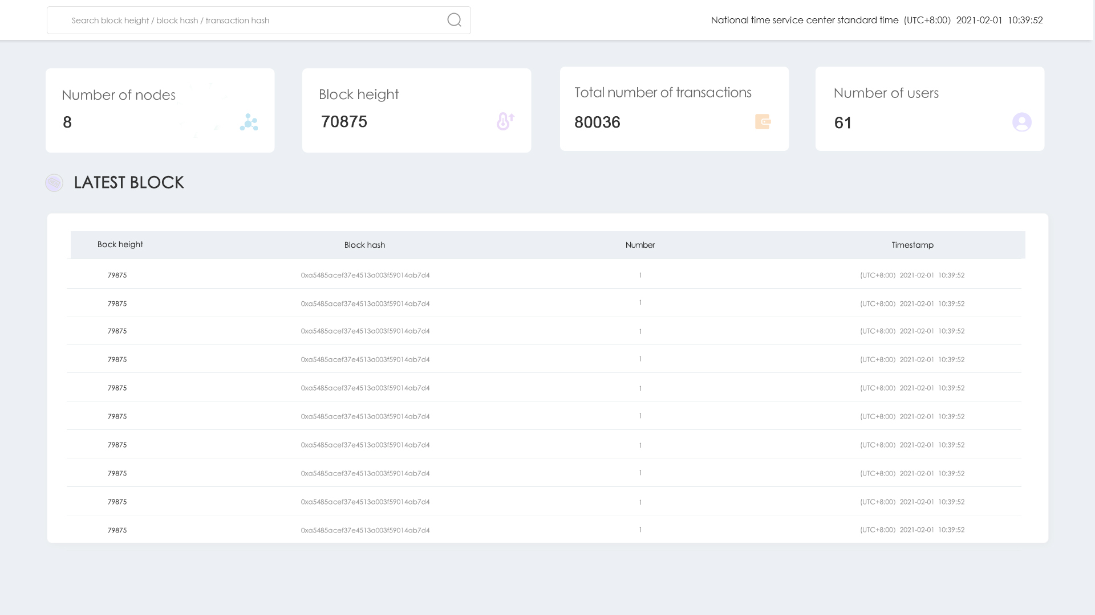The height and width of the screenshot is (615, 1095).
Task: Sort by Timestamp column header
Action: [x=912, y=245]
